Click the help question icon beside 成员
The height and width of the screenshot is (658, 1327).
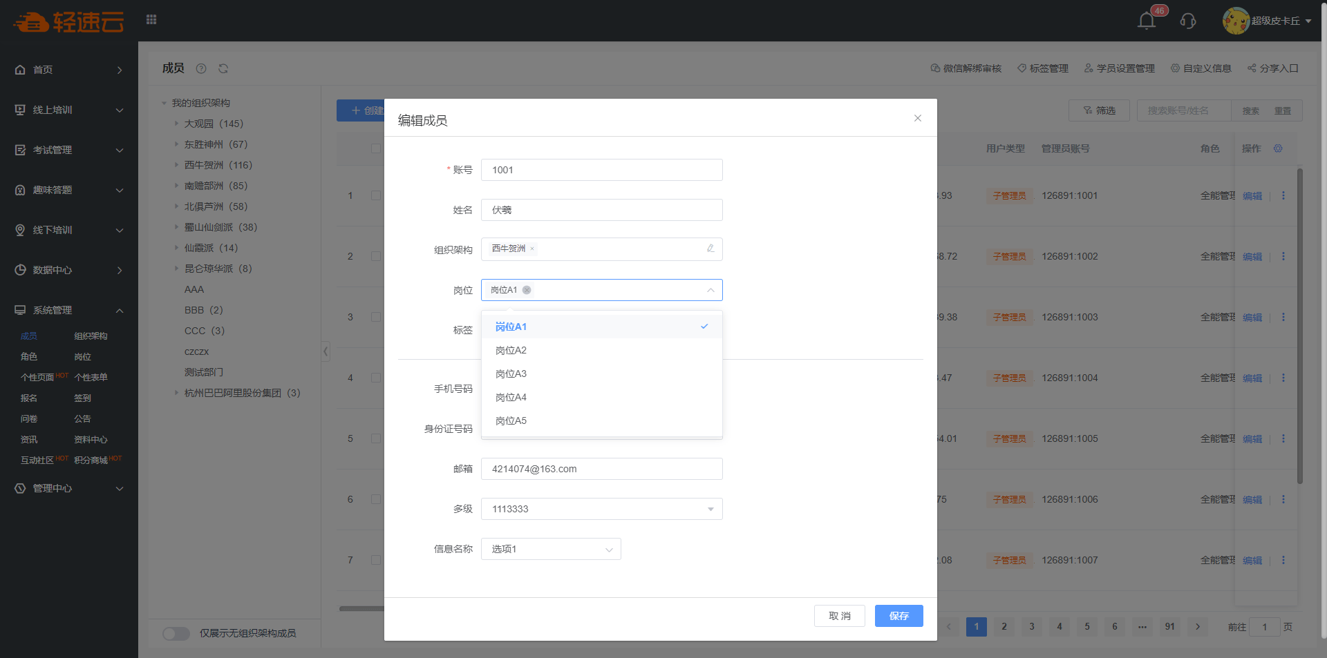click(201, 68)
